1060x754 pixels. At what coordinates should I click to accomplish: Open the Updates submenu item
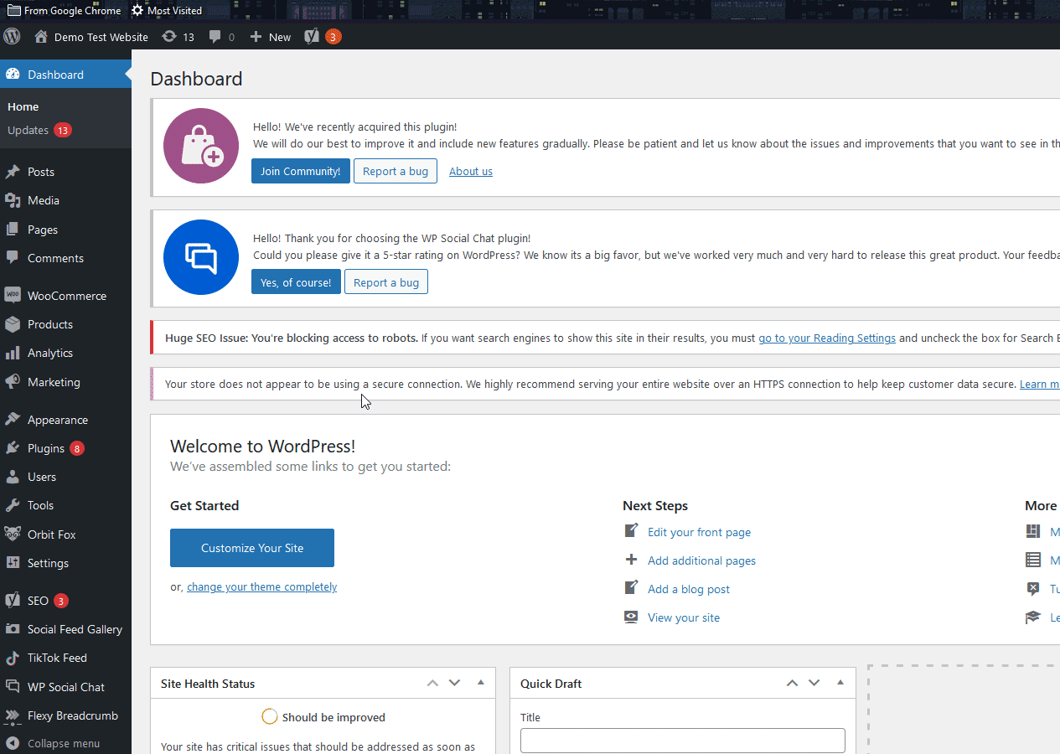coord(65,130)
